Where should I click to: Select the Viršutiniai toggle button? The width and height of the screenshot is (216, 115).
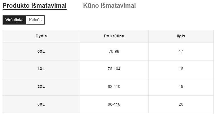pos(14,20)
